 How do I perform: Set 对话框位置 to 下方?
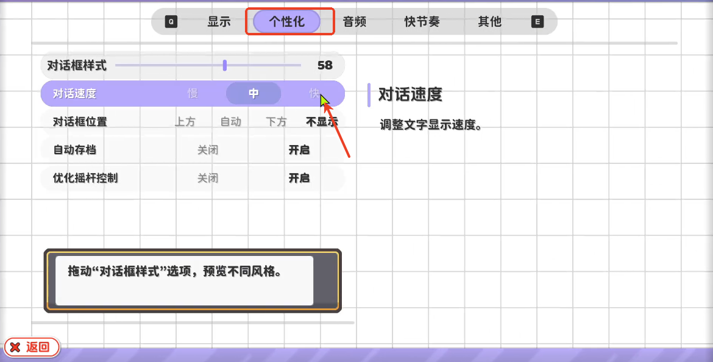[x=277, y=122]
